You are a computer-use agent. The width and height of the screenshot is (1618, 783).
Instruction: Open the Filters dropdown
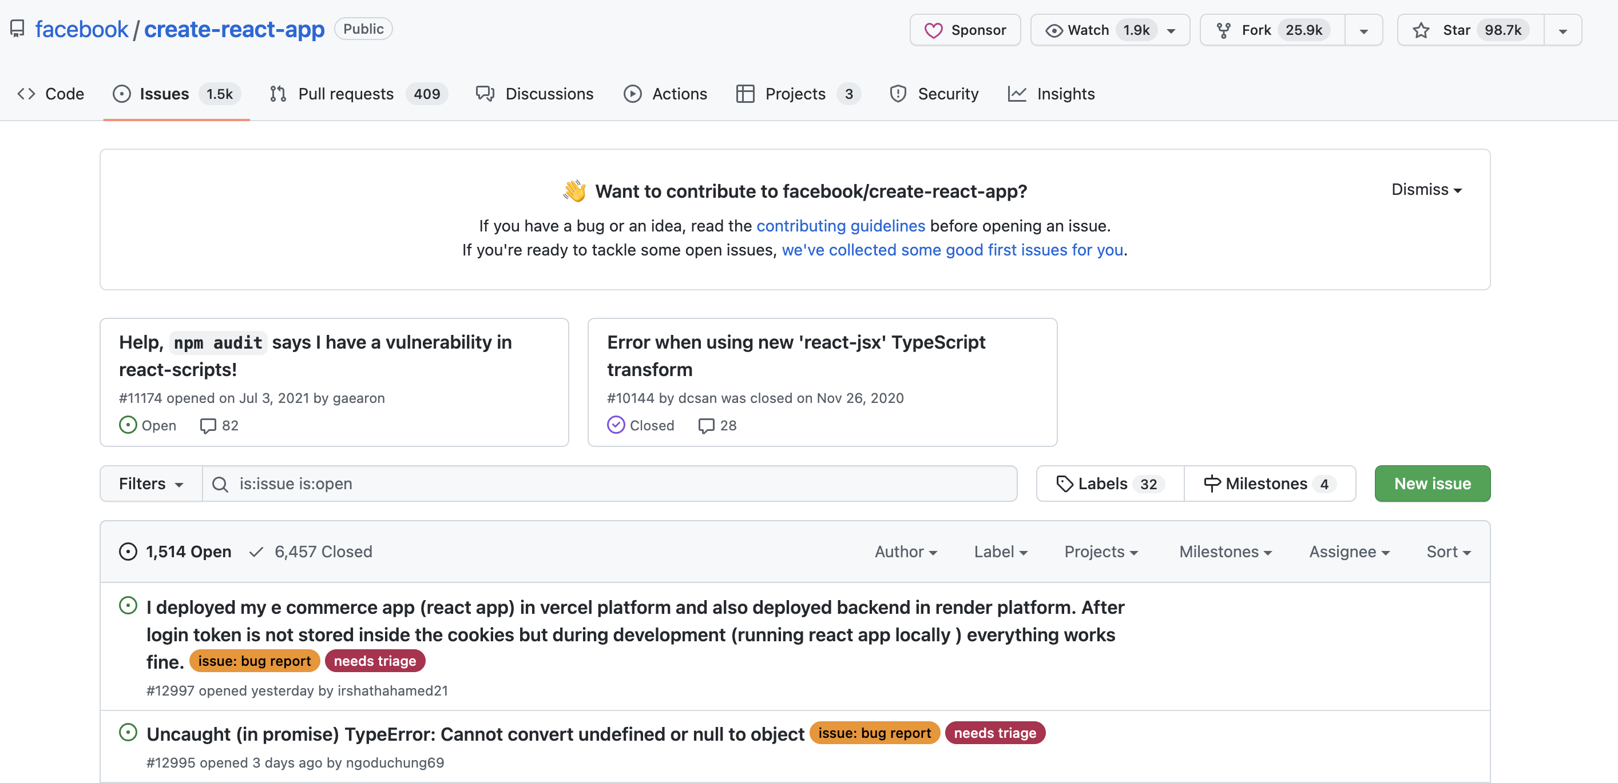click(x=152, y=484)
